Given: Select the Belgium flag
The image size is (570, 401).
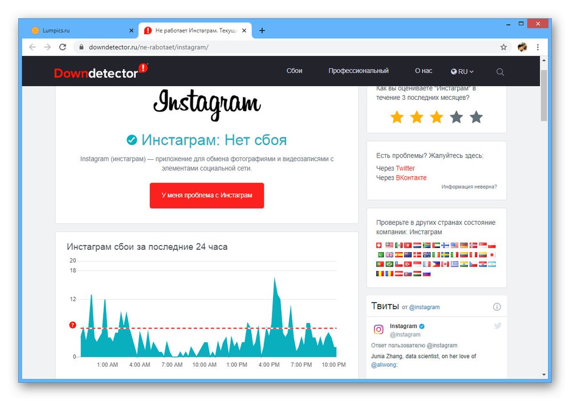Looking at the screenshot, I should coord(380,273).
